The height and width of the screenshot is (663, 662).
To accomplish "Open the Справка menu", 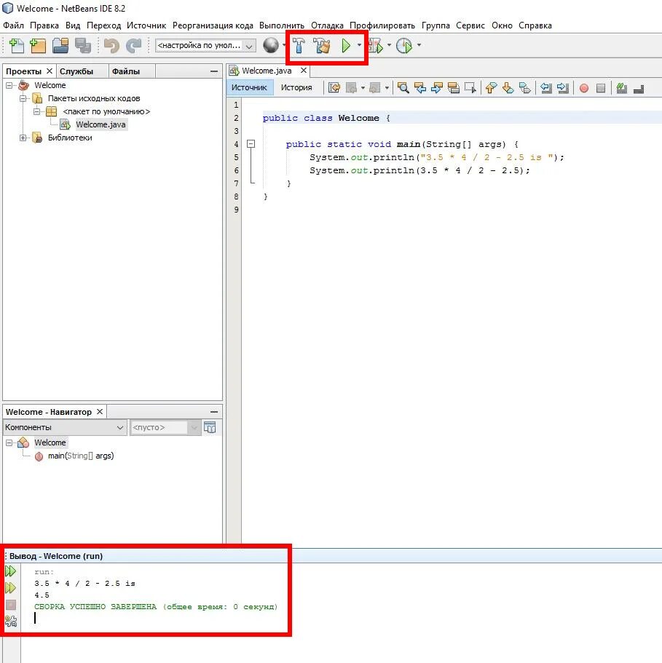I will tap(535, 25).
